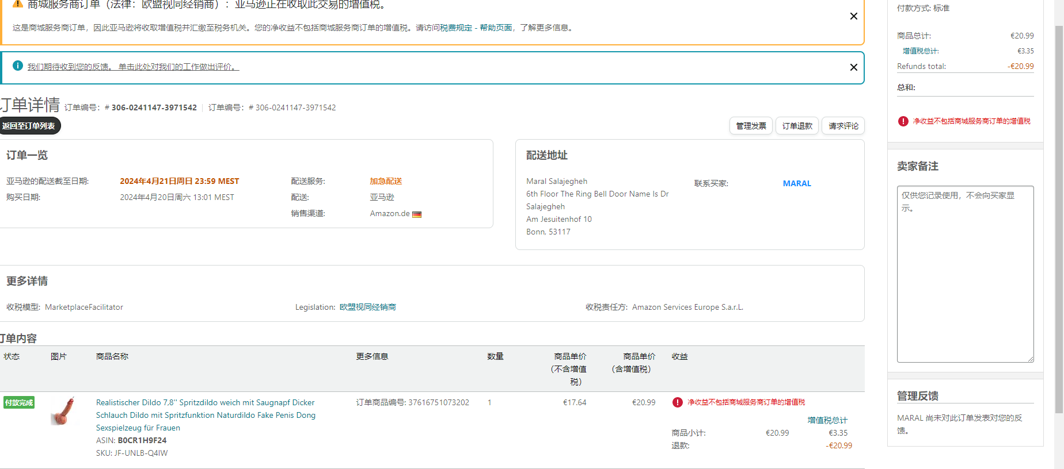This screenshot has height=469, width=1064.
Task: Close the yellow VAT warning banner
Action: pos(853,16)
